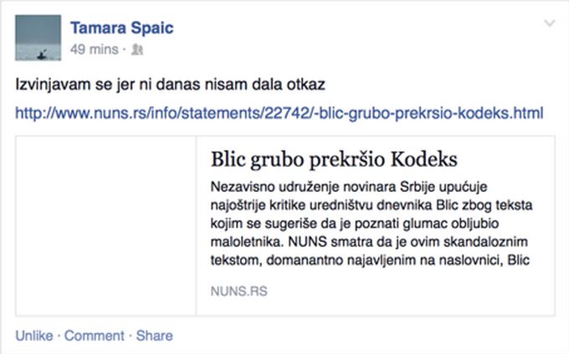Expand the post options chevron arrow

click(548, 23)
